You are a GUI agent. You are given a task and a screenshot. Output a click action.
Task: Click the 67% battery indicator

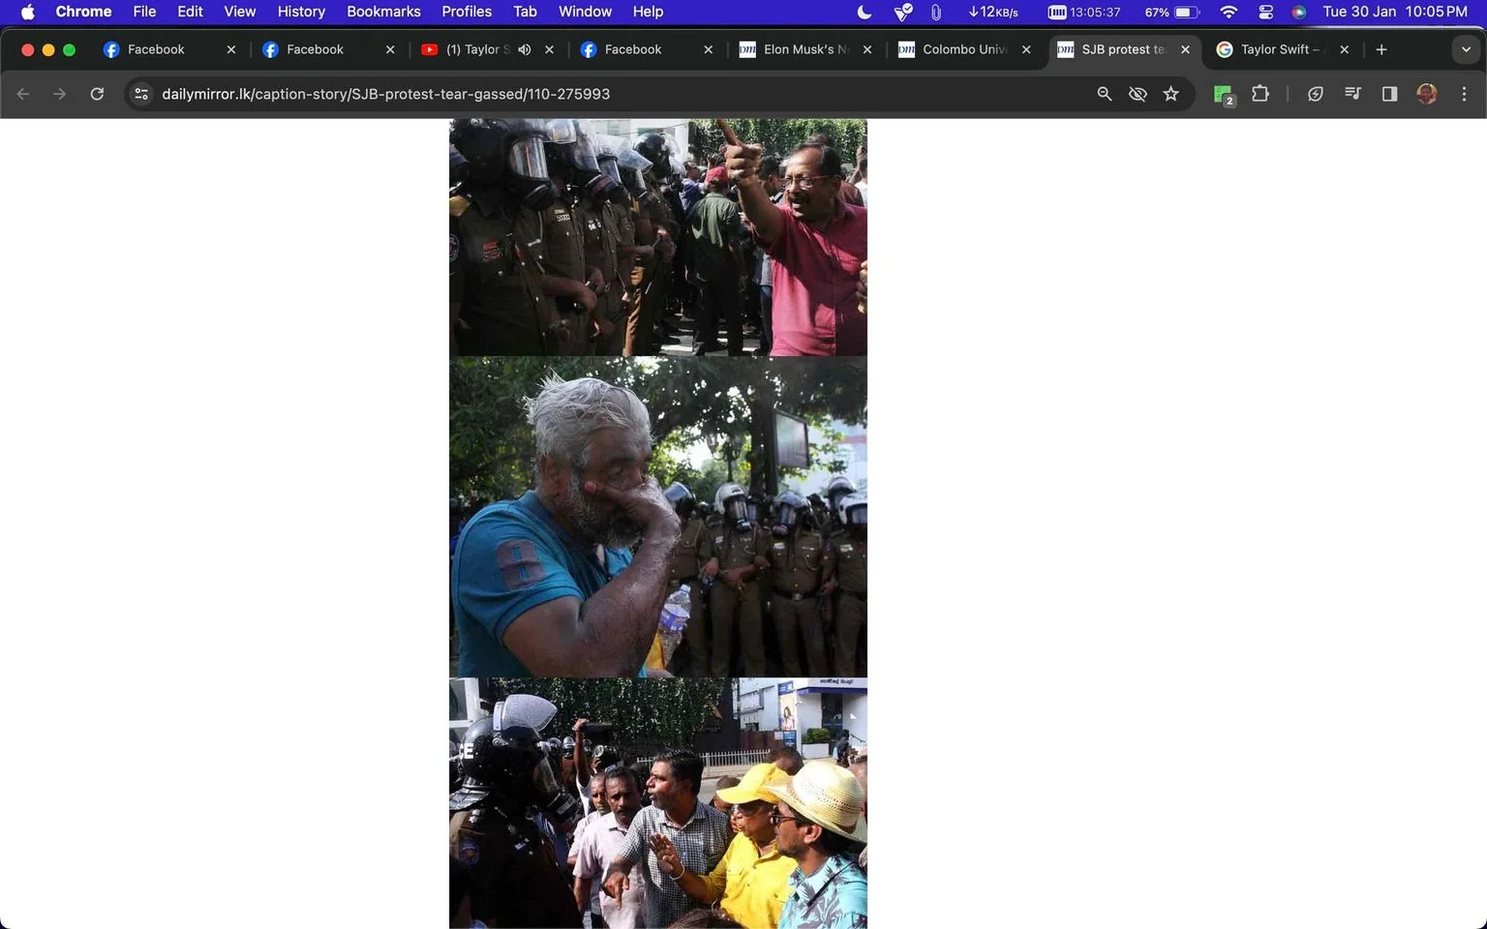click(1171, 12)
